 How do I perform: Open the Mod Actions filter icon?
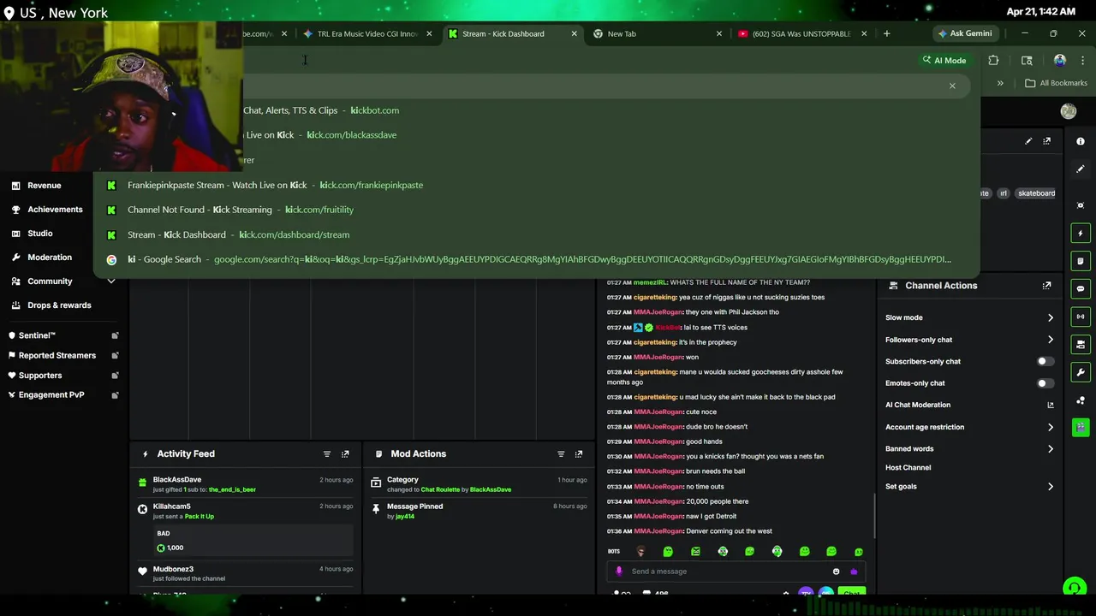click(x=561, y=454)
